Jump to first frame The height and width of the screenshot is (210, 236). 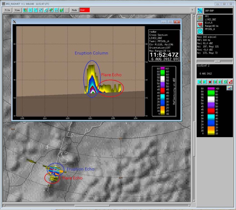[215, 82]
